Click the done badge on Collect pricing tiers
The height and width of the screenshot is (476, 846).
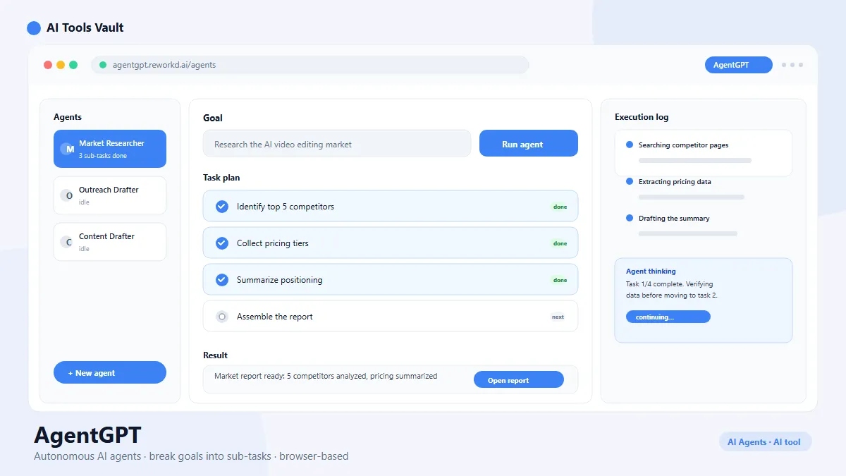click(560, 243)
